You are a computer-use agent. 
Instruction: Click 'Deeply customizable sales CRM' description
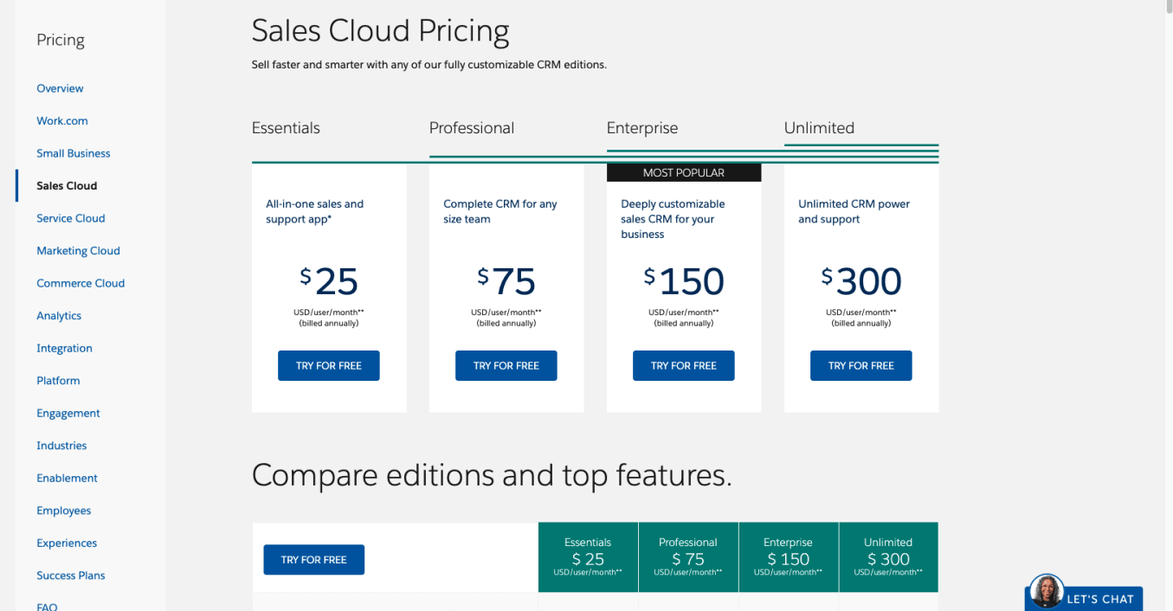(x=674, y=219)
